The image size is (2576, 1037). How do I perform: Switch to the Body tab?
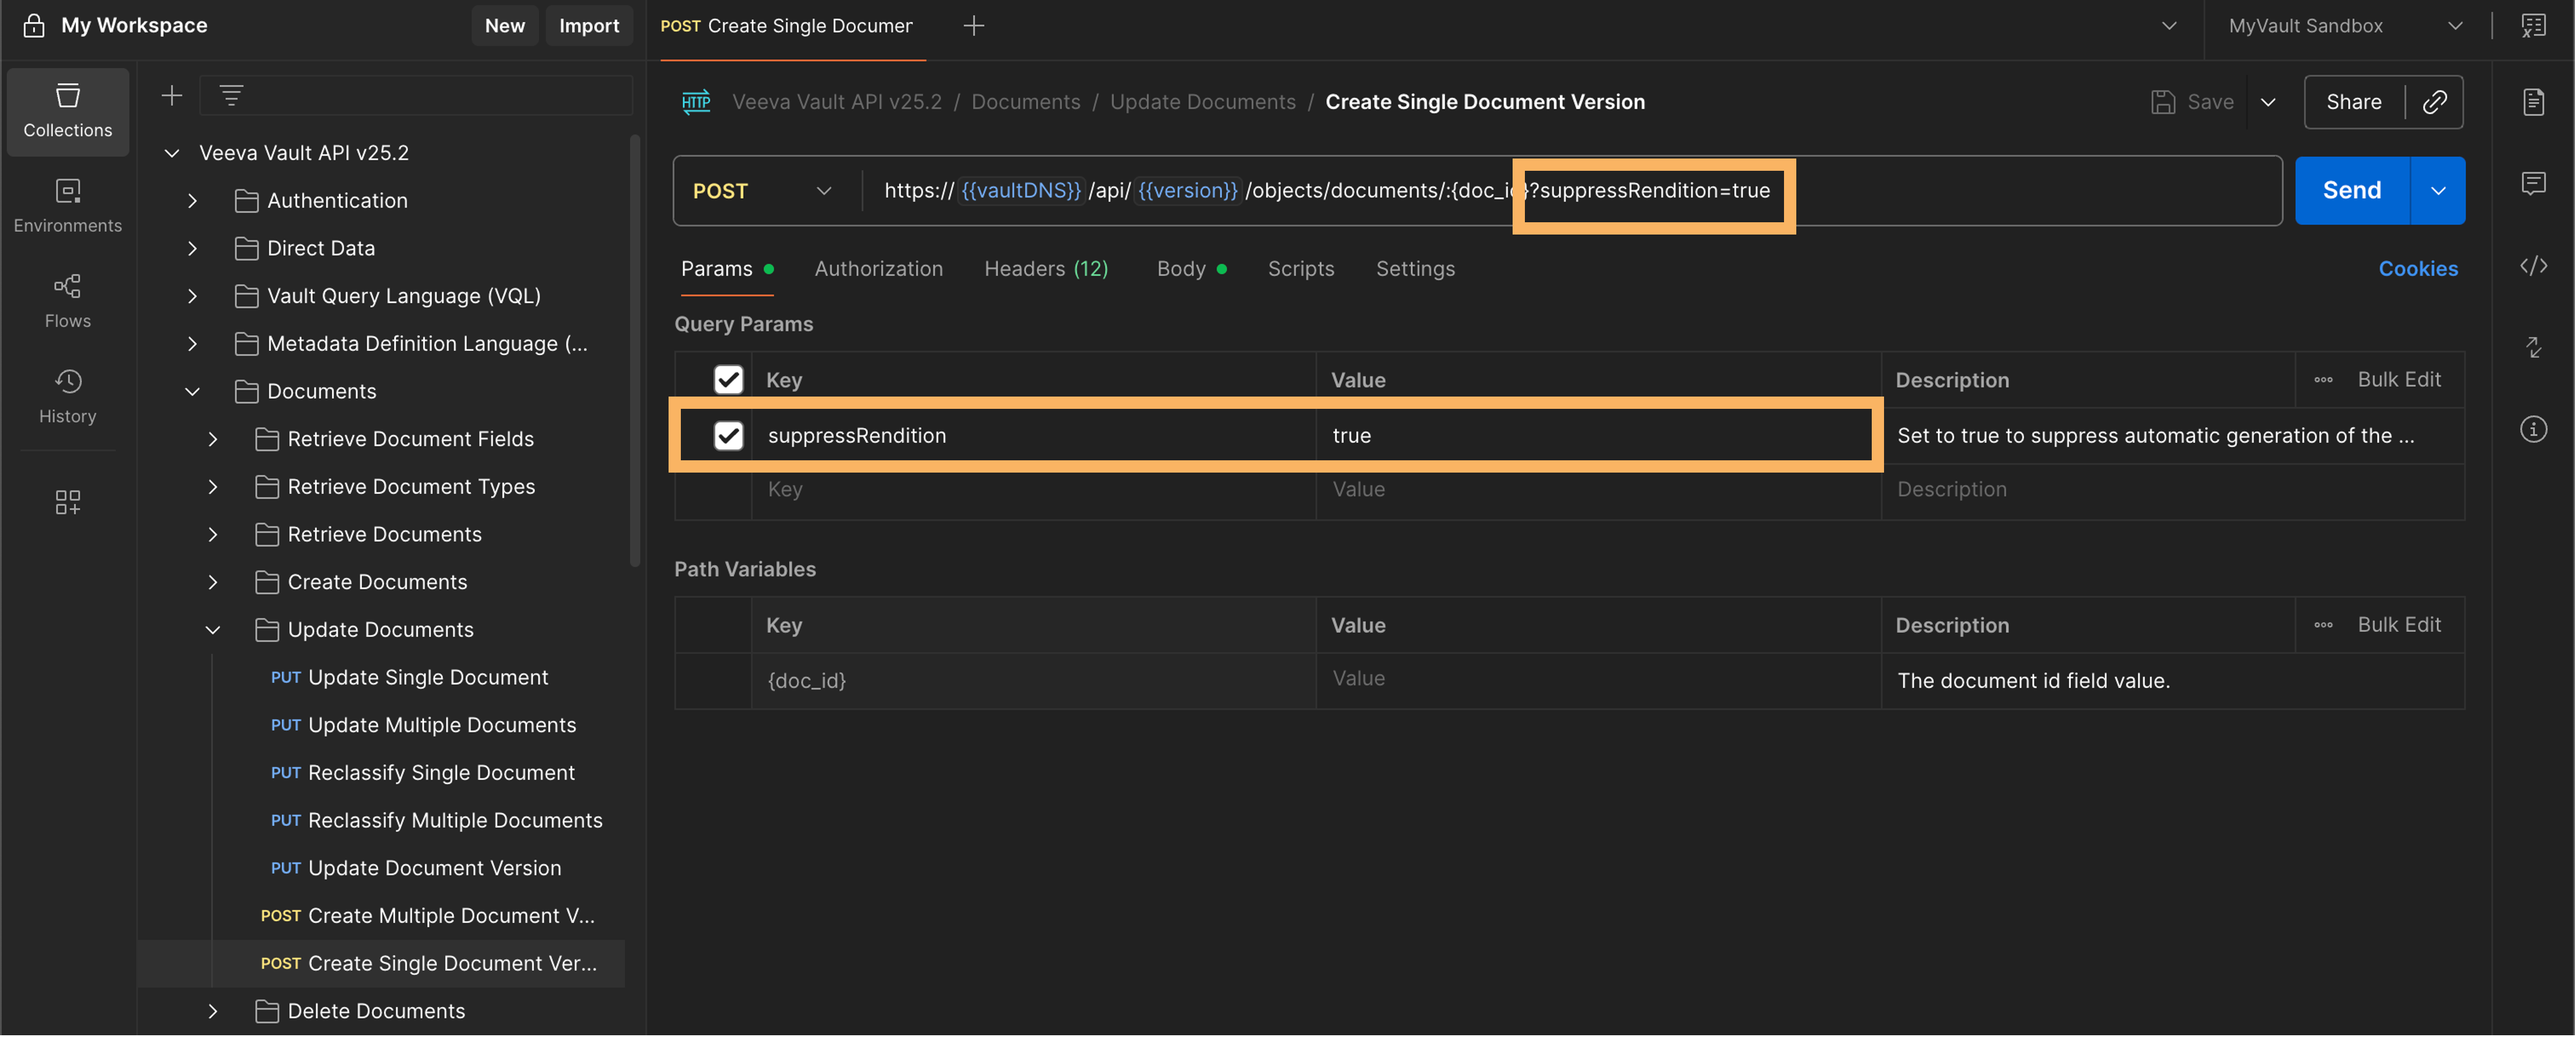coord(1181,269)
